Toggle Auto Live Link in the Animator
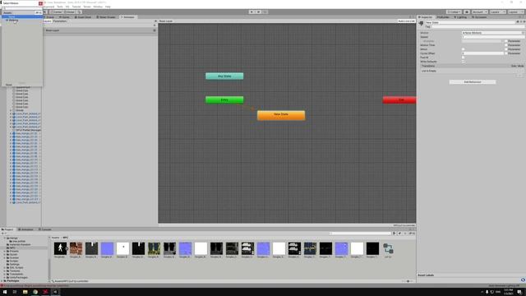 pyautogui.click(x=407, y=21)
